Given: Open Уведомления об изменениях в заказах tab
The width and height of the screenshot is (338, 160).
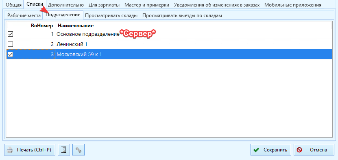Looking at the screenshot, I should click(217, 5).
